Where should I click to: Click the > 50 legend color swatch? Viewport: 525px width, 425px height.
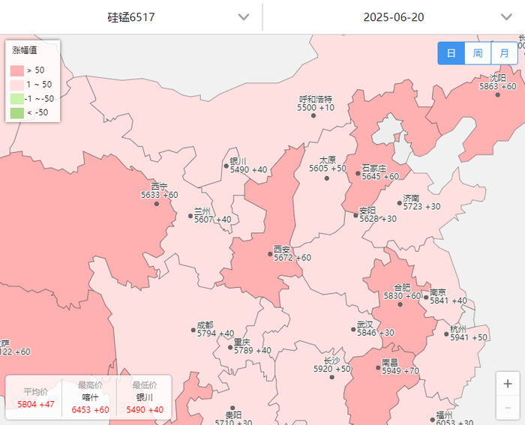(x=17, y=70)
